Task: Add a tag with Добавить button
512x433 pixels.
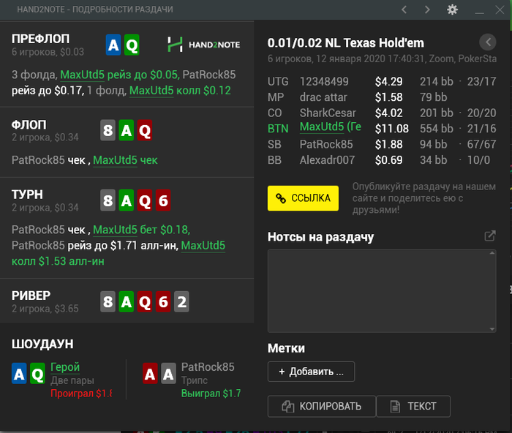Action: point(311,372)
